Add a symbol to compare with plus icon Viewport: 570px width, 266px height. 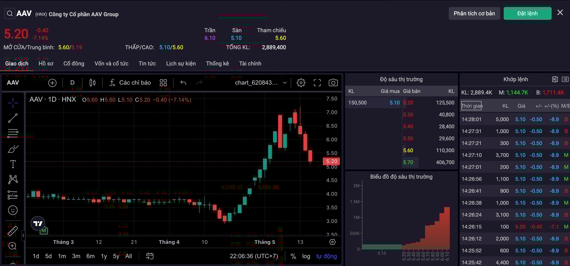tap(52, 83)
